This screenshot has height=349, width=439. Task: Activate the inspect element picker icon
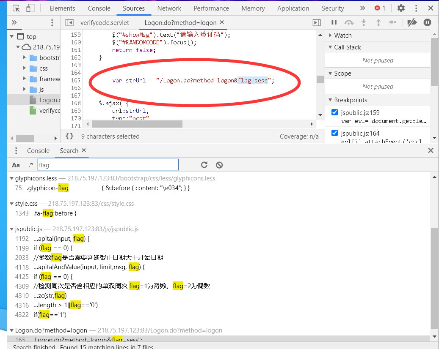point(16,8)
